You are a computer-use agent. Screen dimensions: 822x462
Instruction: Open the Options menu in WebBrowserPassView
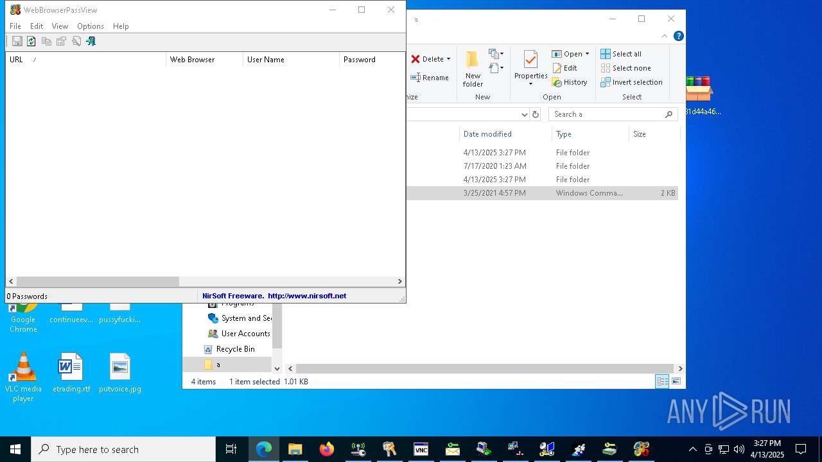click(x=91, y=26)
